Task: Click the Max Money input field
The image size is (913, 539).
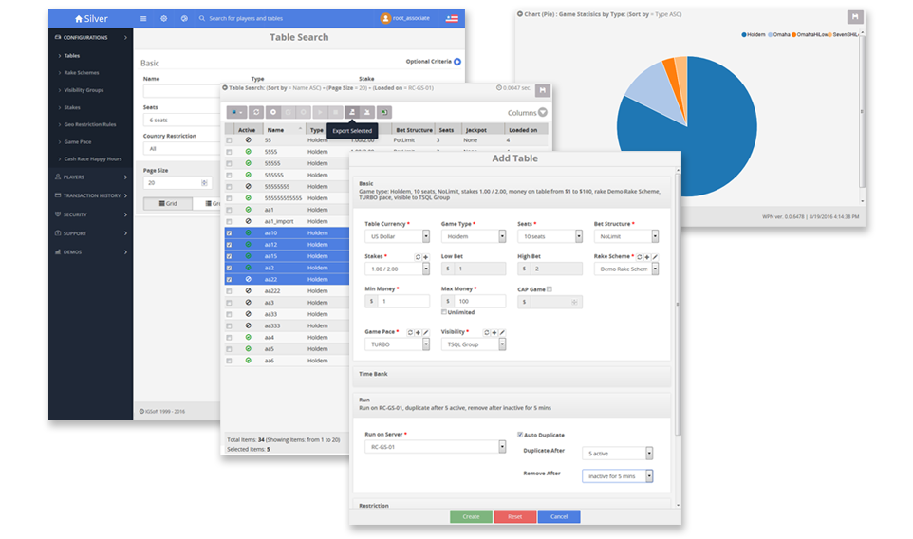Action: [480, 301]
